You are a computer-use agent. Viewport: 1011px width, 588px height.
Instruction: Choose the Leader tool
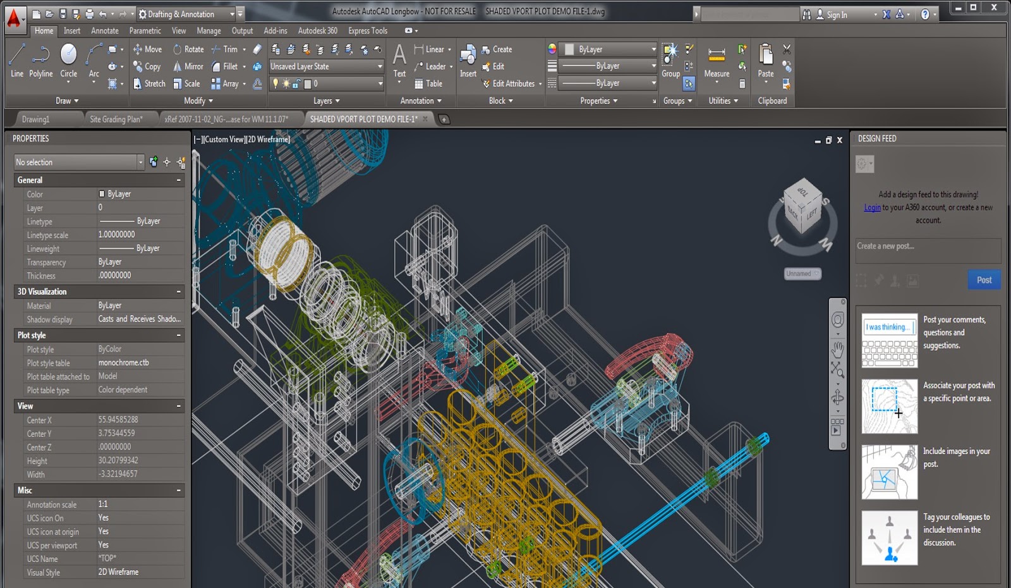430,66
